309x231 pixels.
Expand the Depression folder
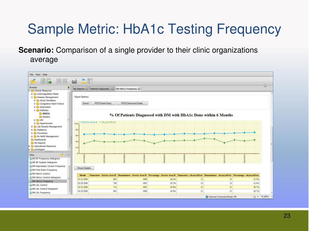(35, 107)
